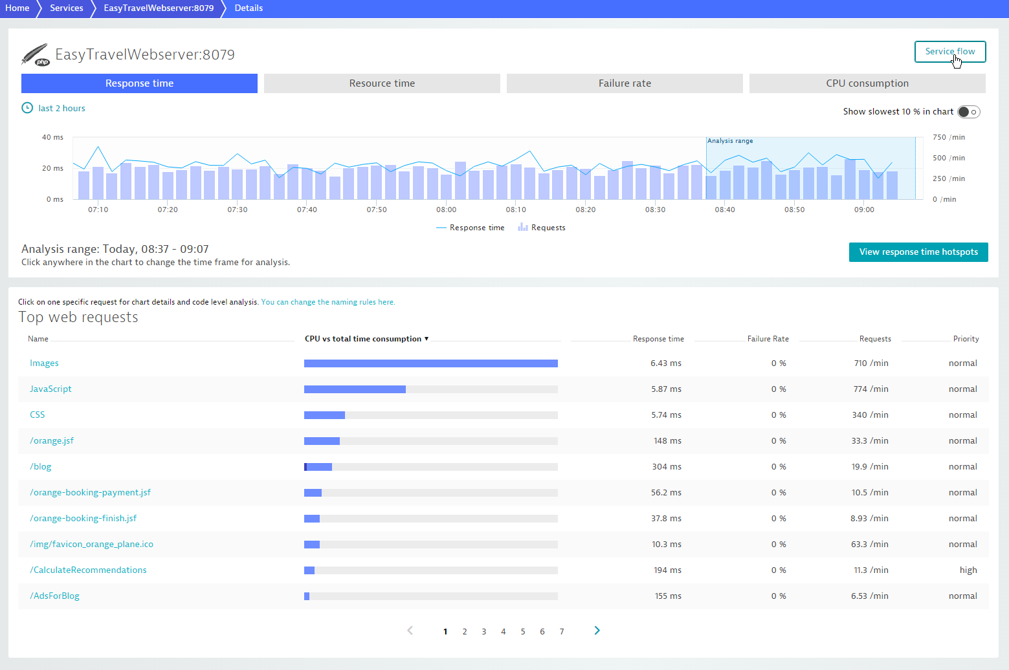The height and width of the screenshot is (670, 1009).
Task: Click the PHP feather service icon
Action: (35, 55)
